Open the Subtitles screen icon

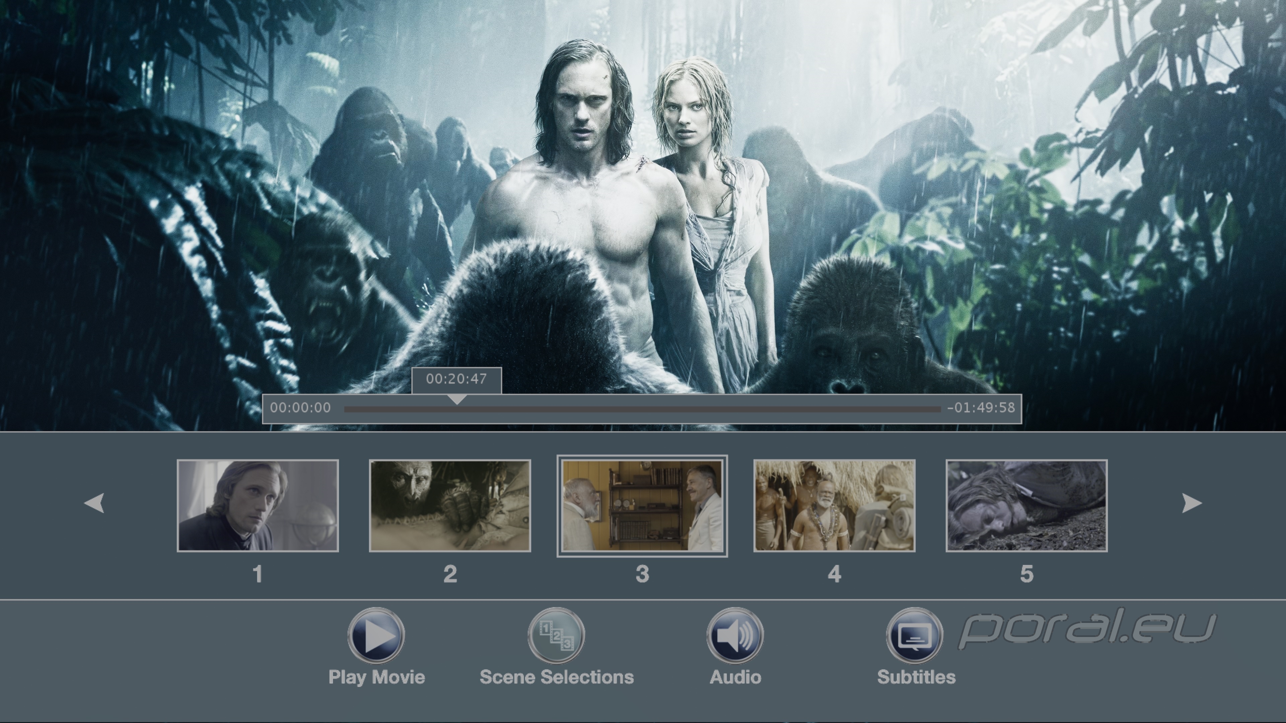click(915, 635)
